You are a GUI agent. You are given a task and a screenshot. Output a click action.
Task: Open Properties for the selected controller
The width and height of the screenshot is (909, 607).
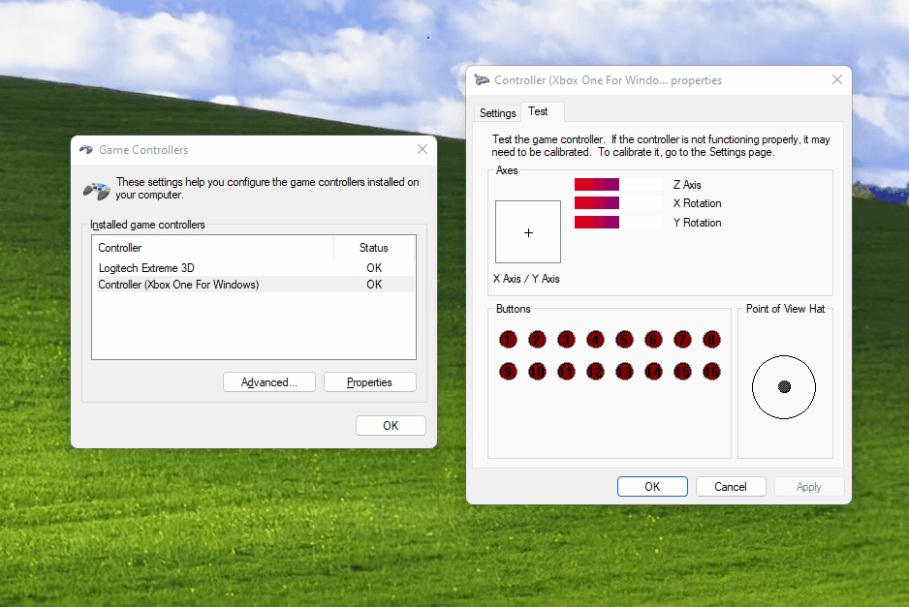[369, 382]
